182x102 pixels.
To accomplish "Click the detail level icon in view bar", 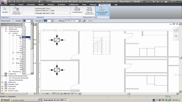I will [x=54, y=93].
